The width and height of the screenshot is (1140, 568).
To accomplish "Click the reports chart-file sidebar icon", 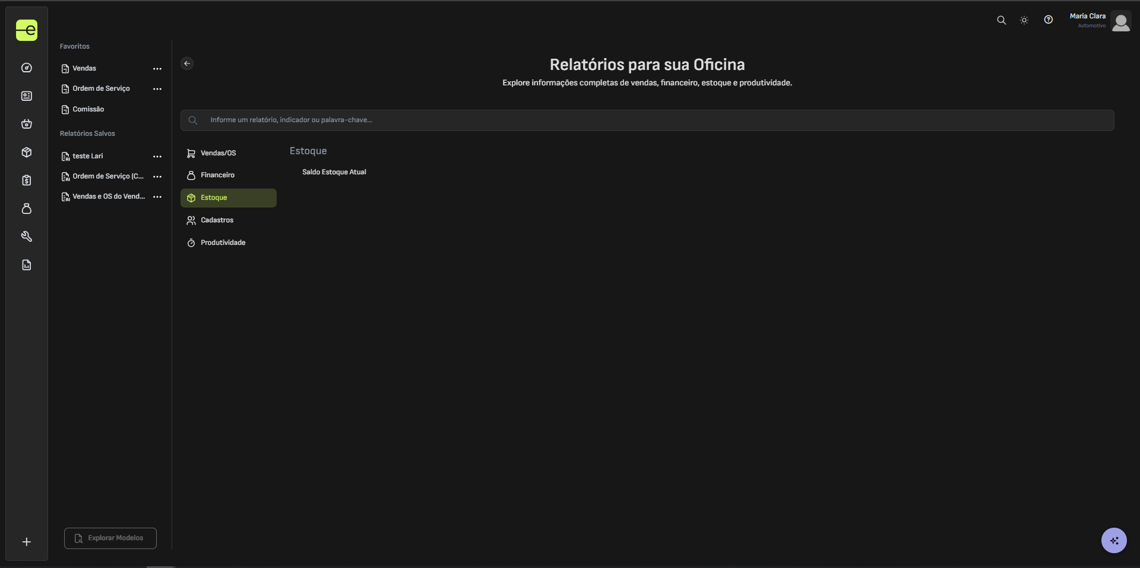I will 27,265.
